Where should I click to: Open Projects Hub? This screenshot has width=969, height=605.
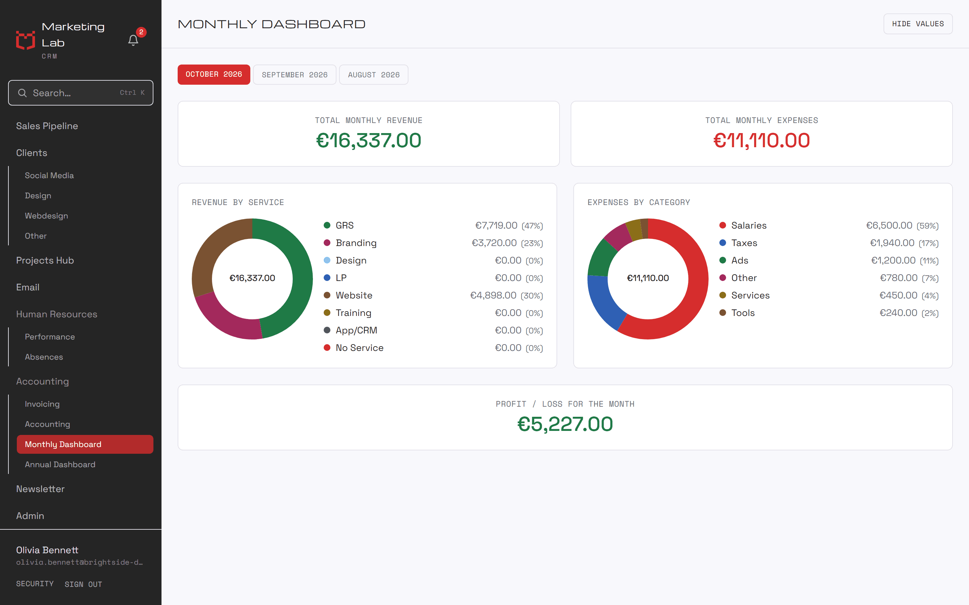45,260
